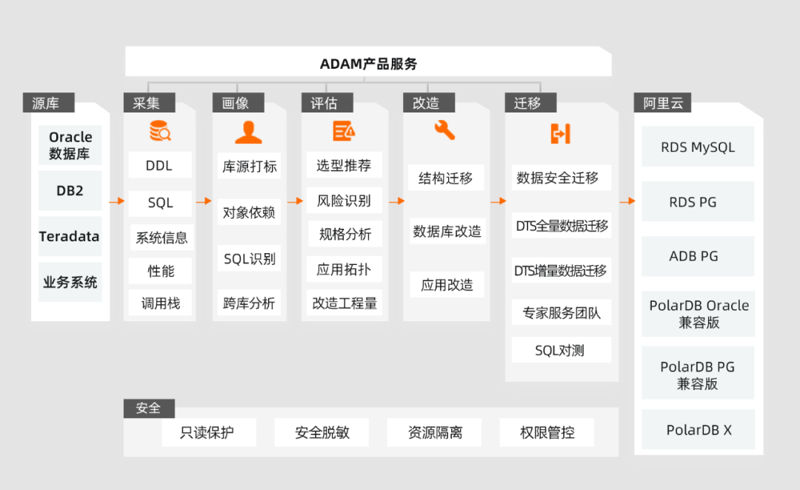Image resolution: width=800 pixels, height=490 pixels.
Task: Select the 阿里云 header tab
Action: pyautogui.click(x=662, y=102)
